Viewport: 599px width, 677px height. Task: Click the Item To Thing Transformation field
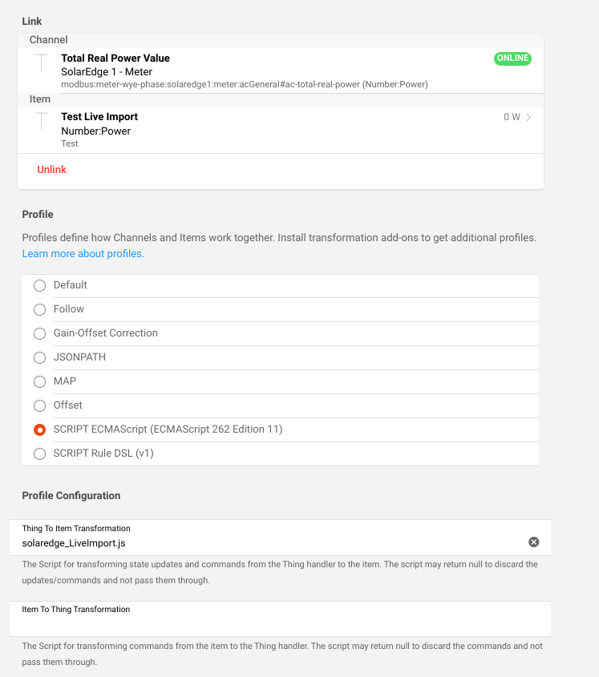coord(281,624)
